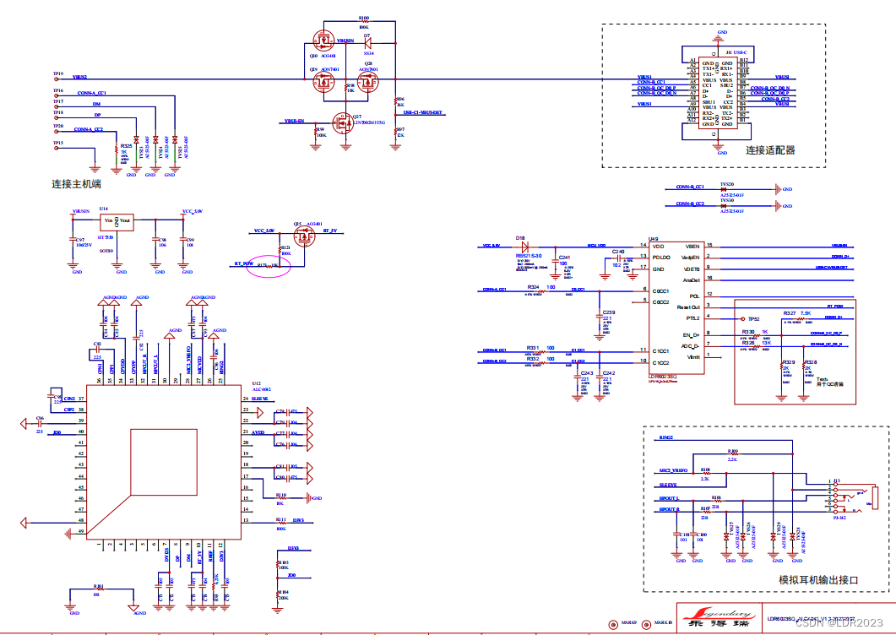Image resolution: width=896 pixels, height=635 pixels.
Task: Click the R331 resistor label
Action: [533, 348]
